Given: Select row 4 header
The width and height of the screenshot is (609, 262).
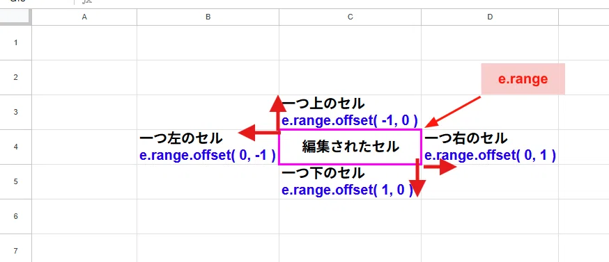Looking at the screenshot, I should coord(15,147).
